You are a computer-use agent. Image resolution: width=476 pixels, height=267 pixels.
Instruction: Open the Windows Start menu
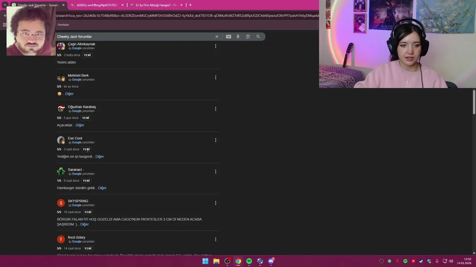(205, 261)
